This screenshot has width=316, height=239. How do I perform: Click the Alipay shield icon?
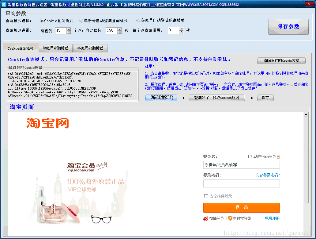coord(230,218)
